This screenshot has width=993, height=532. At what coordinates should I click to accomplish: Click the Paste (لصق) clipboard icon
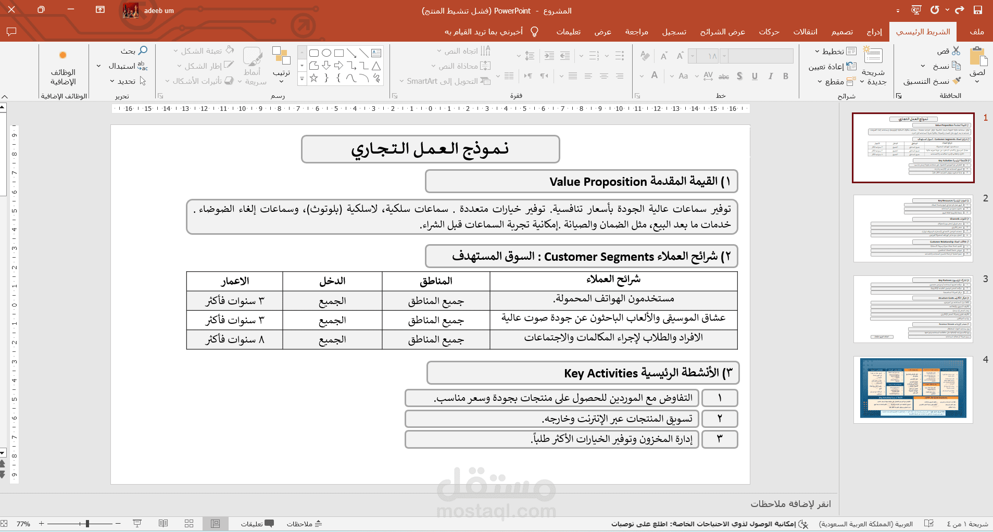977,57
